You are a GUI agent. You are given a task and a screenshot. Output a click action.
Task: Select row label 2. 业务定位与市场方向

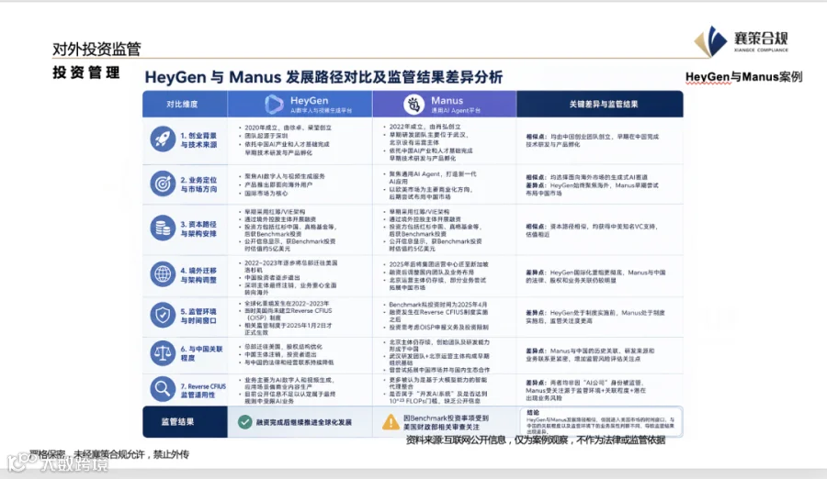click(x=198, y=184)
